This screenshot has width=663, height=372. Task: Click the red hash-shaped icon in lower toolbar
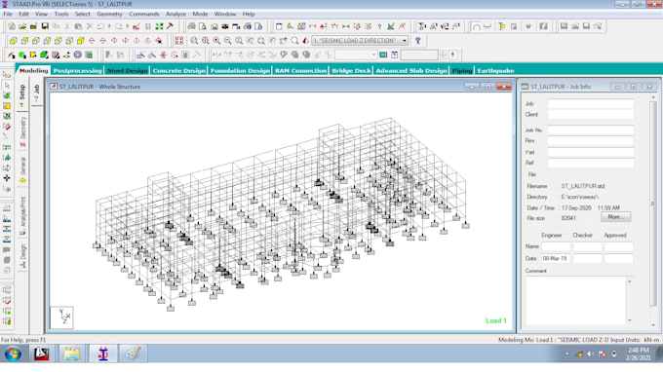pos(163,55)
